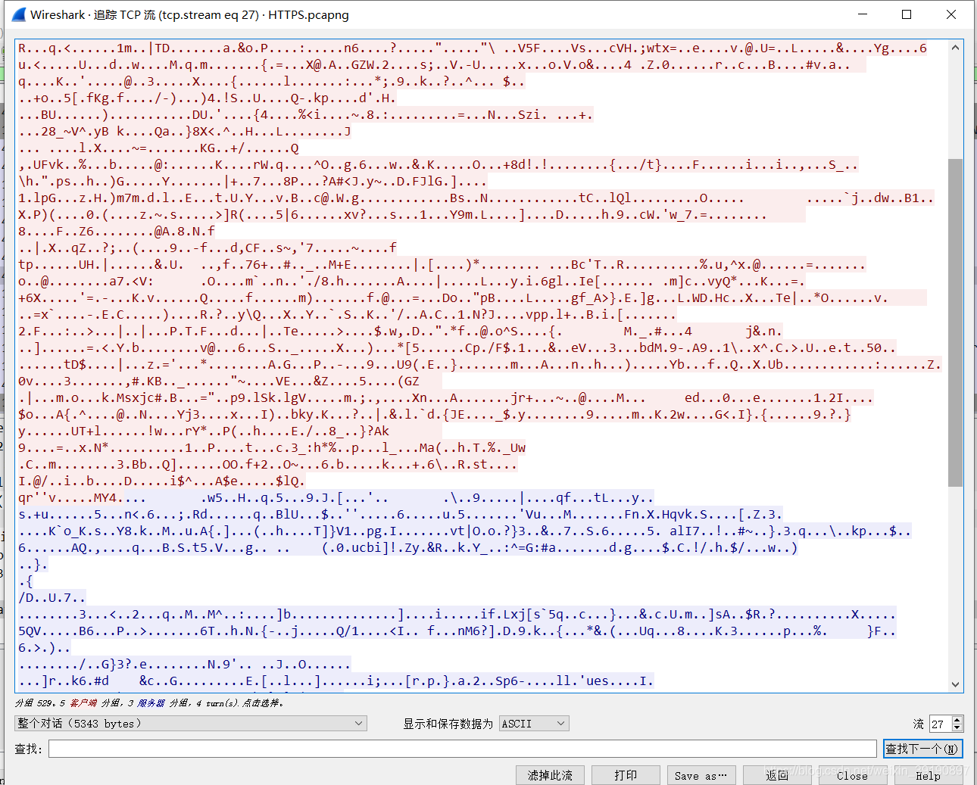The height and width of the screenshot is (785, 977).
Task: Click the red line starting 'I.@/..i..b....D'
Action: [161, 481]
